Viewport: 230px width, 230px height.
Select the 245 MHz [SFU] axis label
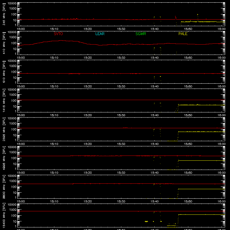pos(4,14)
